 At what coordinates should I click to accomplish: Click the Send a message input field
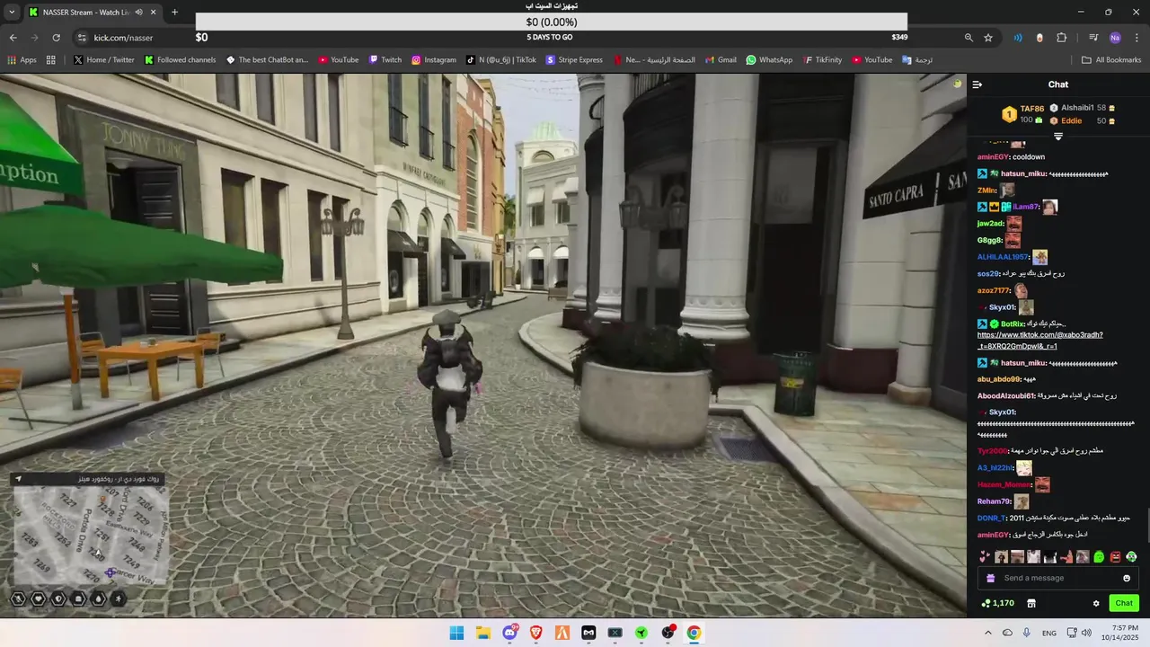pyautogui.click(x=1058, y=578)
